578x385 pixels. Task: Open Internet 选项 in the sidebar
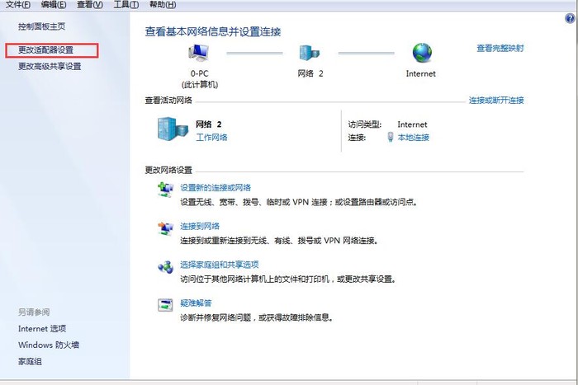tap(42, 329)
